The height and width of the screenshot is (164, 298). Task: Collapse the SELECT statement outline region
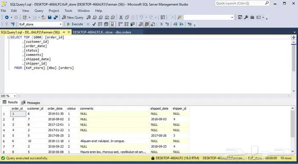point(9,37)
